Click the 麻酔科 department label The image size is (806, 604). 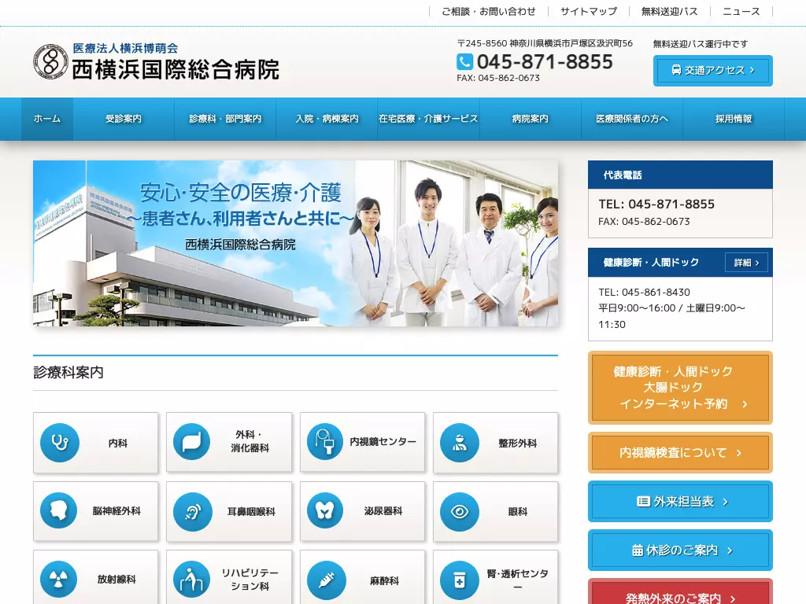[384, 581]
